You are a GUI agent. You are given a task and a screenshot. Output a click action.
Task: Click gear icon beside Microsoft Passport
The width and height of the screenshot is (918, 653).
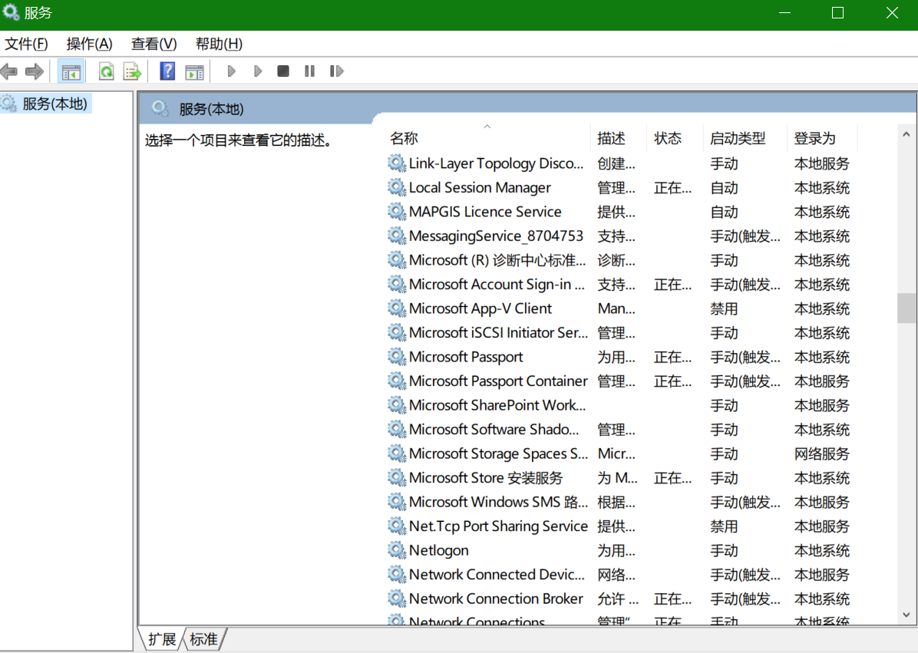pos(397,356)
